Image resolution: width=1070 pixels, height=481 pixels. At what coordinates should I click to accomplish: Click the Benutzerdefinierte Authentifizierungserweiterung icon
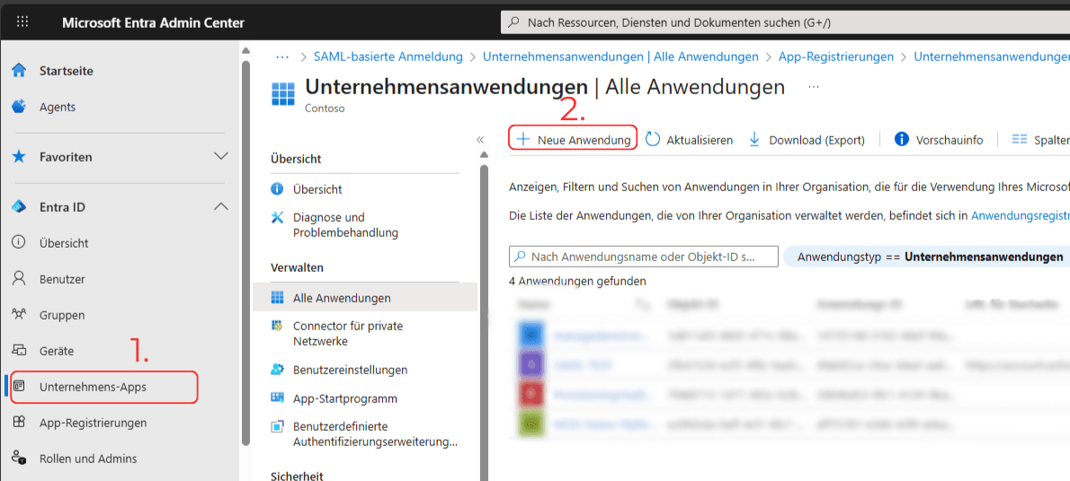(277, 426)
